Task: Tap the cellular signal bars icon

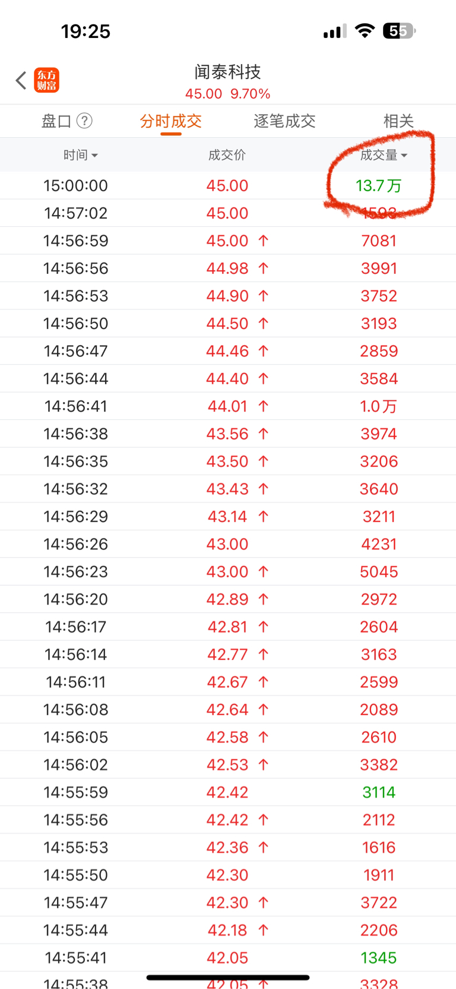Action: pyautogui.click(x=335, y=31)
